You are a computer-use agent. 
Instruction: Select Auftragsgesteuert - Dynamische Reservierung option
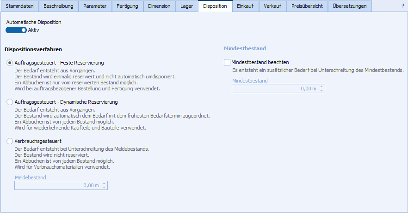[x=10, y=102]
